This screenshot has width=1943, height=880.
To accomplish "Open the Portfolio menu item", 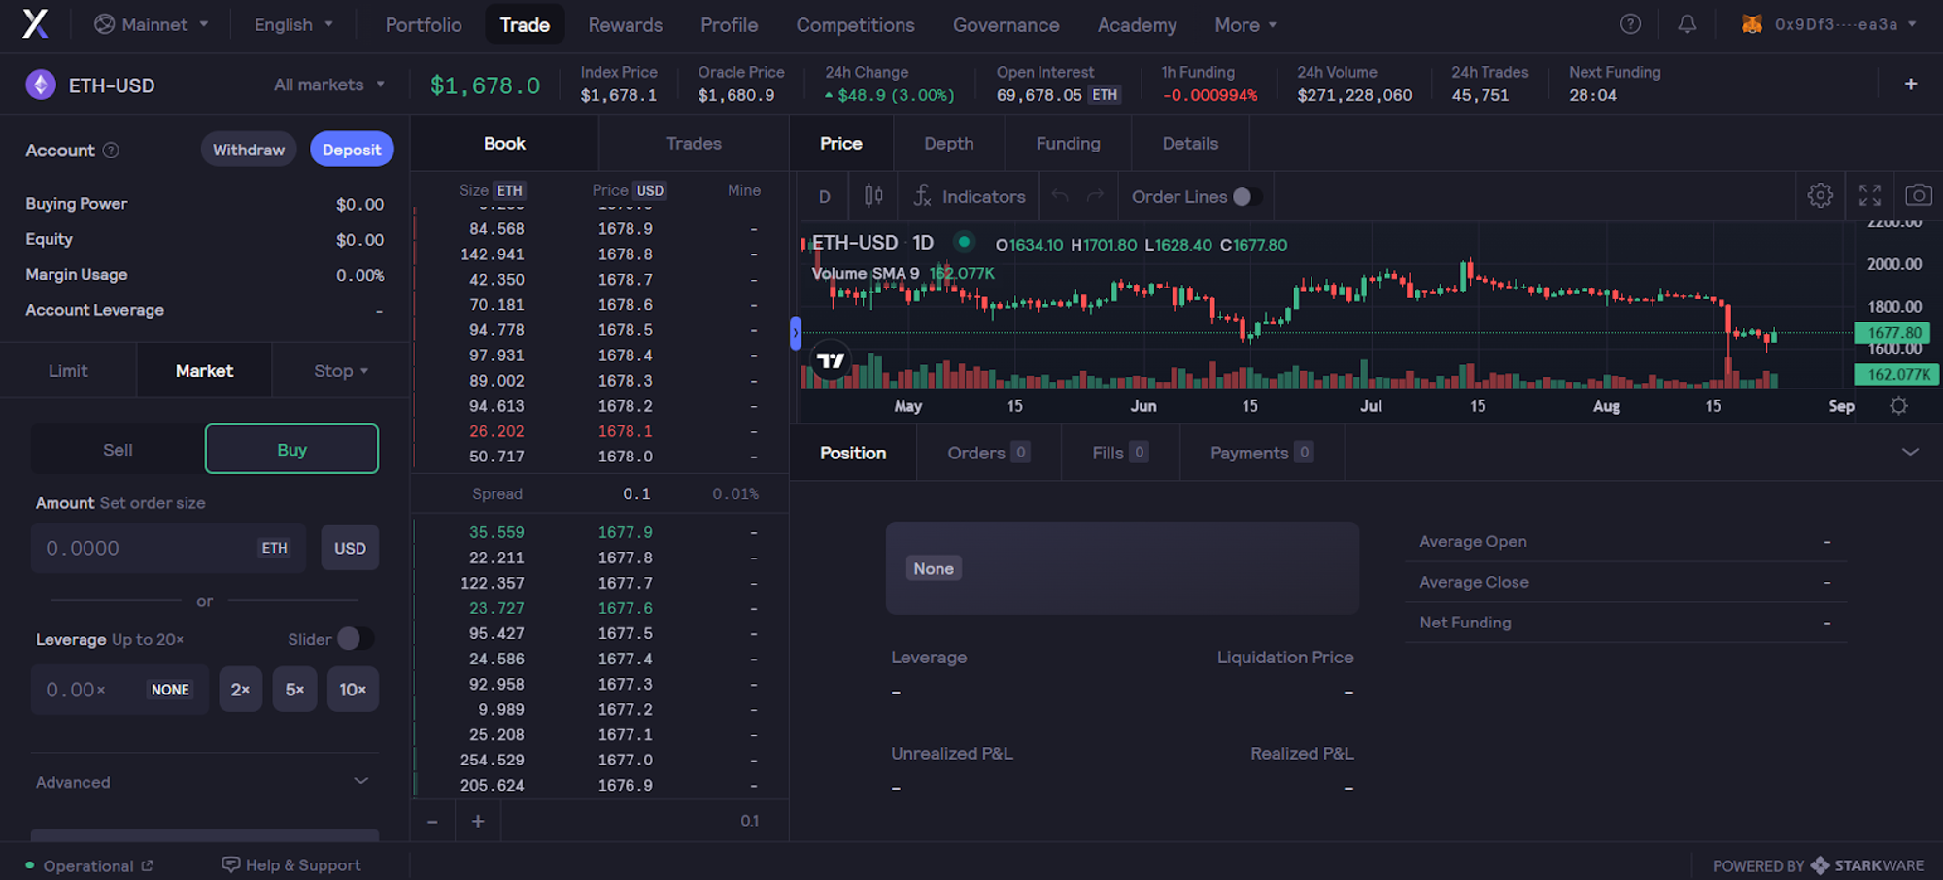I will coord(424,25).
